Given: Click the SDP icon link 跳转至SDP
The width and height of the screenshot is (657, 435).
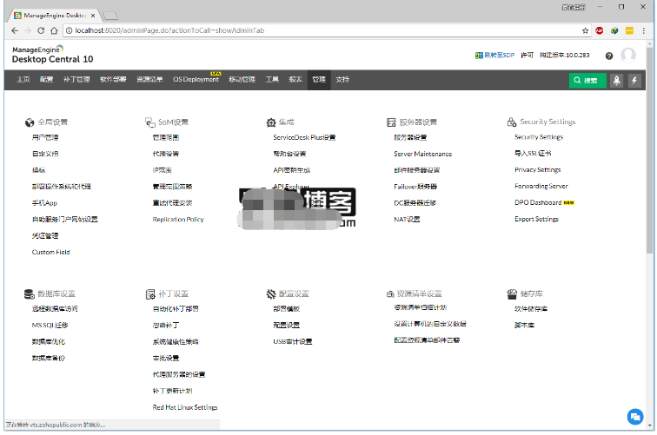Looking at the screenshot, I should point(494,56).
